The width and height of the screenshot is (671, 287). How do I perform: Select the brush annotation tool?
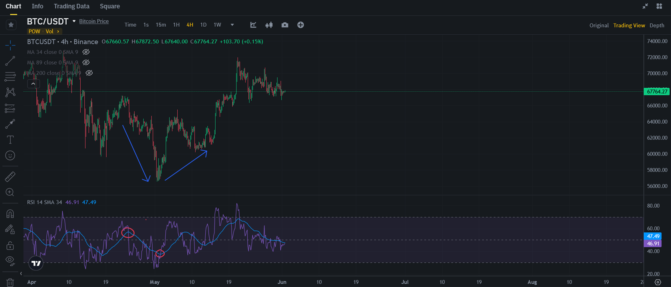10,124
